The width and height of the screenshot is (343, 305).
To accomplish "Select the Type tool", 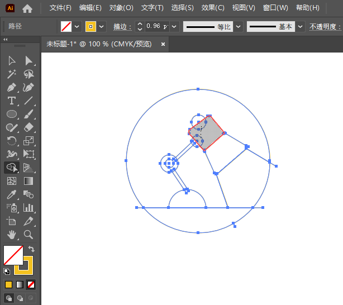I will pos(12,101).
